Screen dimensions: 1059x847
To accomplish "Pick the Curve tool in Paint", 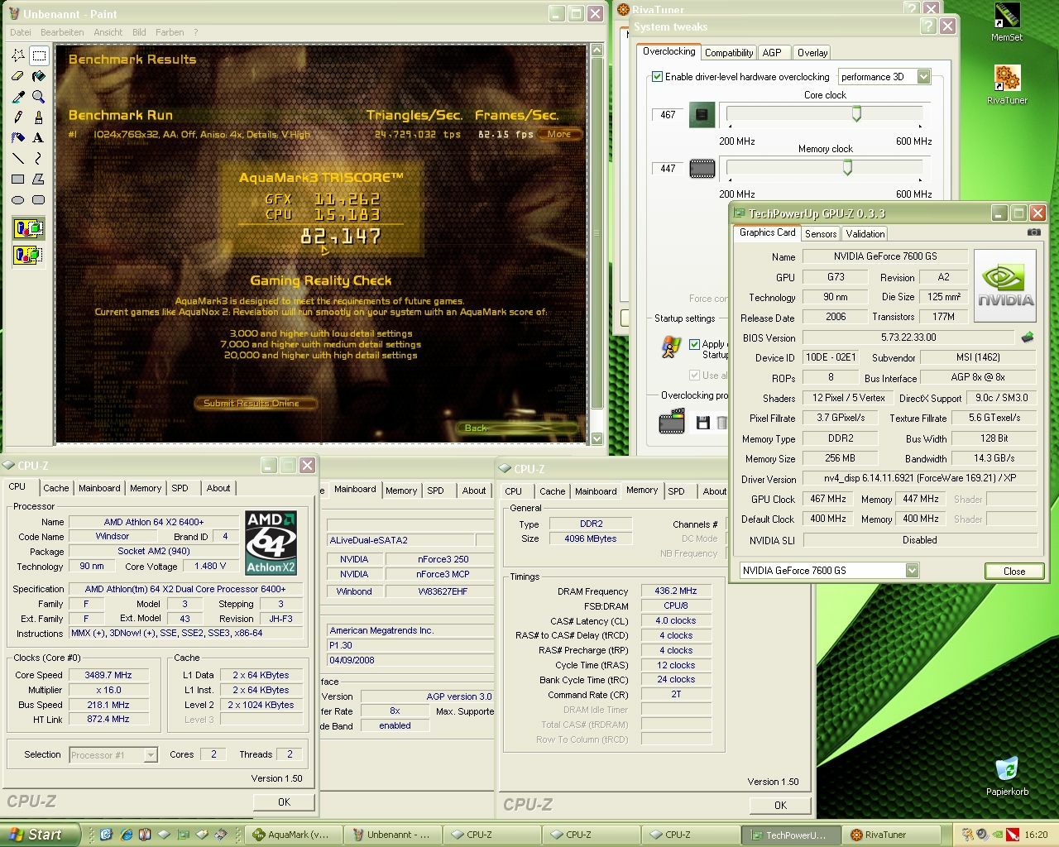I will pos(39,159).
